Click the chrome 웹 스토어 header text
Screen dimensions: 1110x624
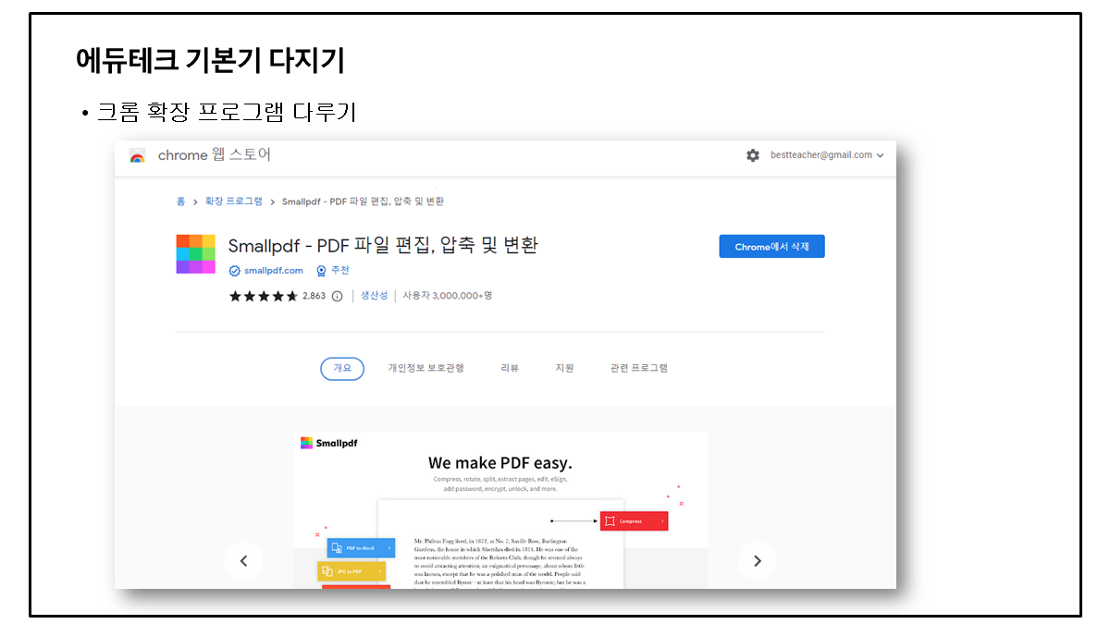click(215, 155)
